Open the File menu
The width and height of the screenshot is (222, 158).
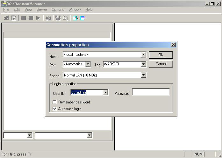coord(6,10)
